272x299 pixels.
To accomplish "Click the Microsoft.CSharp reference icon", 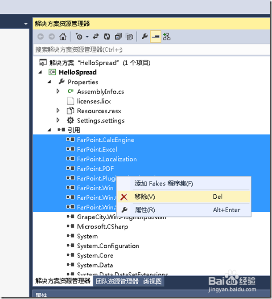I will (x=70, y=226).
